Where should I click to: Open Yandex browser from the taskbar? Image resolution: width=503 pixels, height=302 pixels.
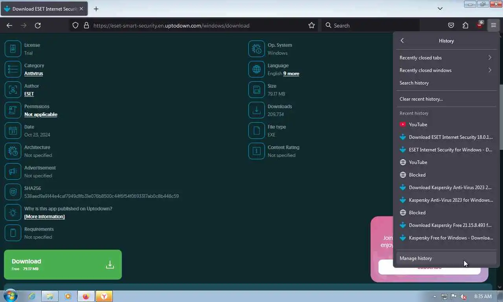104,296
